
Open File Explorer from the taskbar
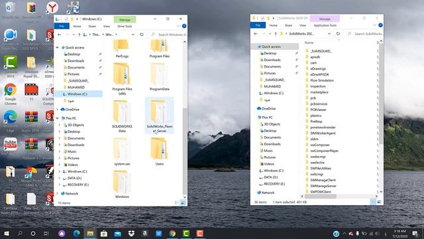coord(90,233)
